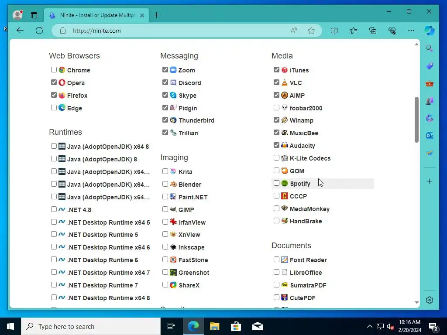Click the Audacity headphones icon
Image resolution: width=447 pixels, height=335 pixels.
click(284, 145)
